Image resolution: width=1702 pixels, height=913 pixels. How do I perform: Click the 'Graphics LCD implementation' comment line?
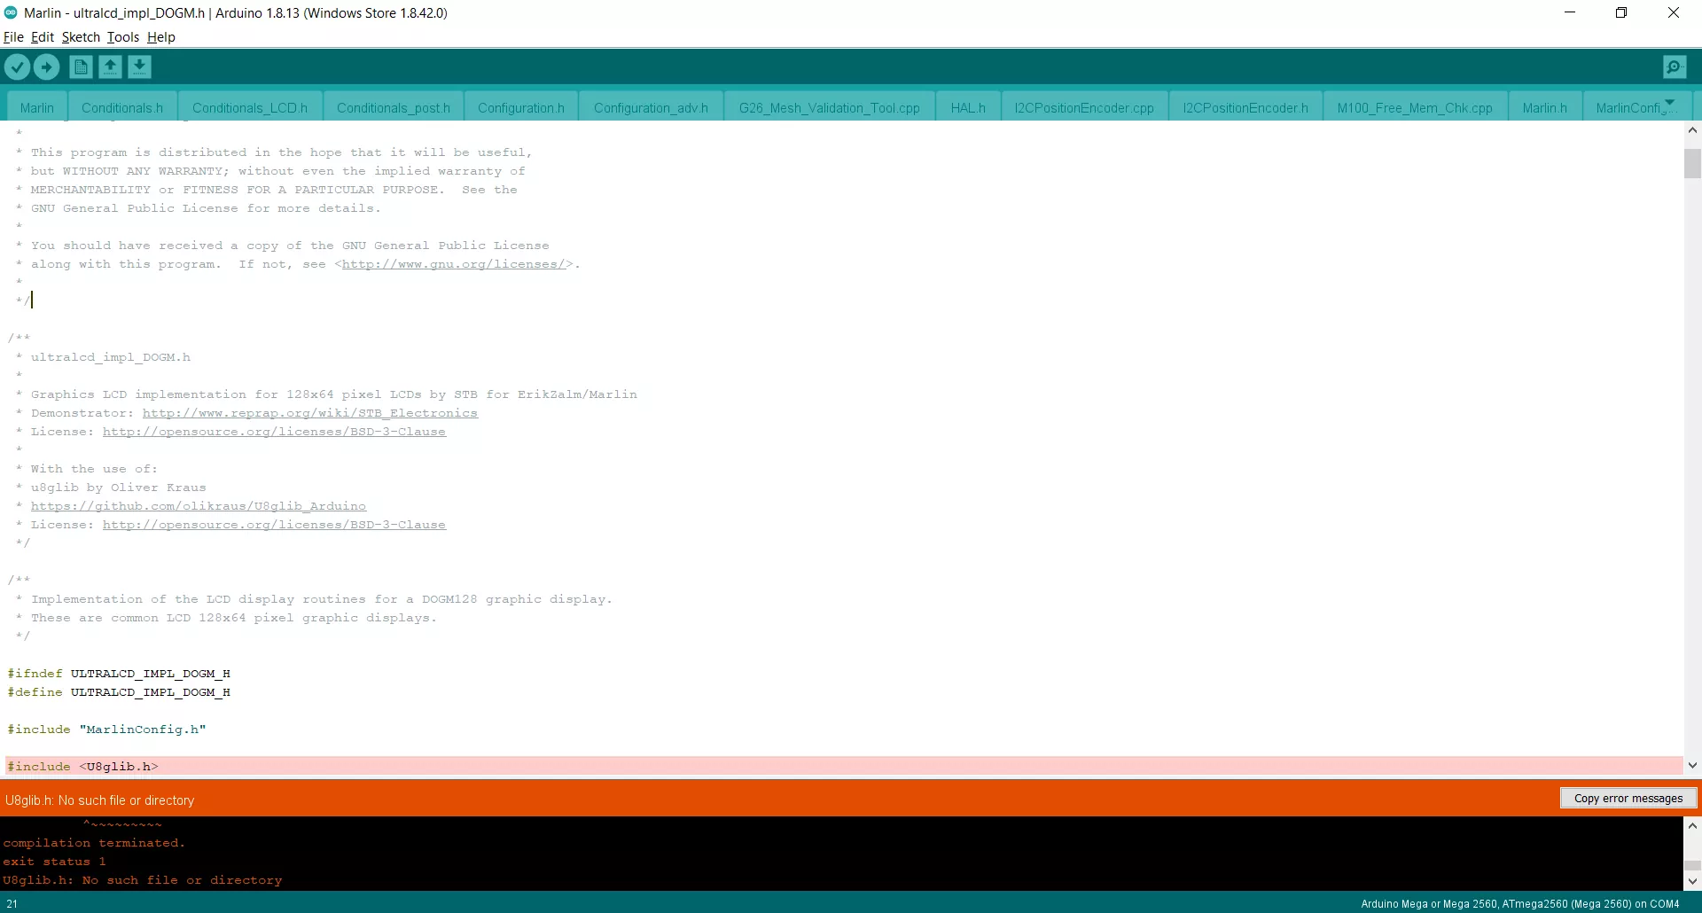[326, 394]
